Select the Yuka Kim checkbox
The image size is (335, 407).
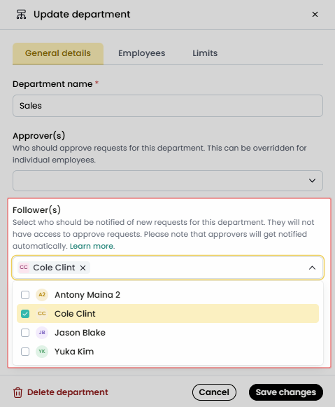click(x=25, y=352)
